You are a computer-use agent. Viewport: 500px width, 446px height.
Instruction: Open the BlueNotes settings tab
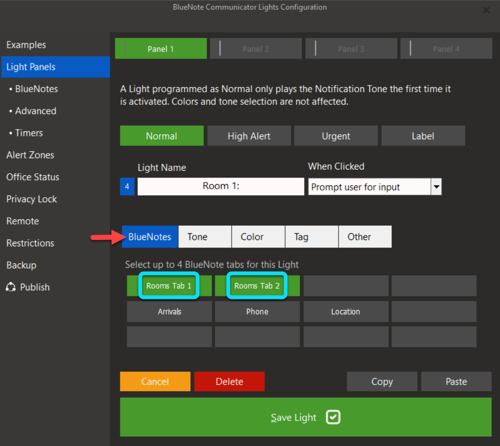(150, 237)
